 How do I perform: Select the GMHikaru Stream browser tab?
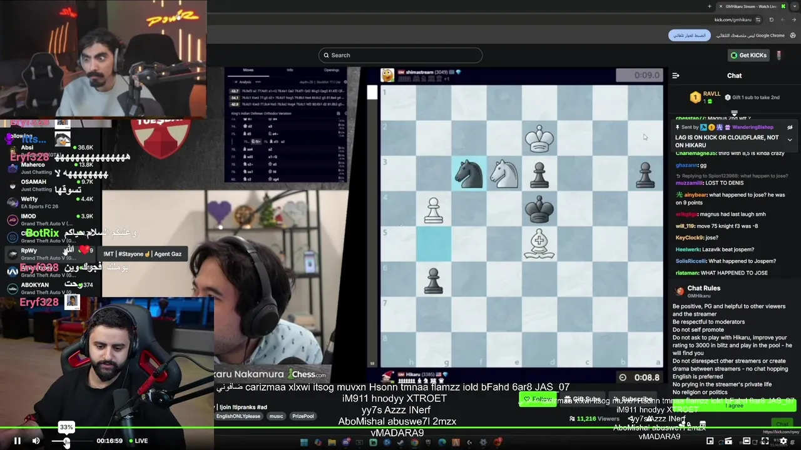(751, 6)
